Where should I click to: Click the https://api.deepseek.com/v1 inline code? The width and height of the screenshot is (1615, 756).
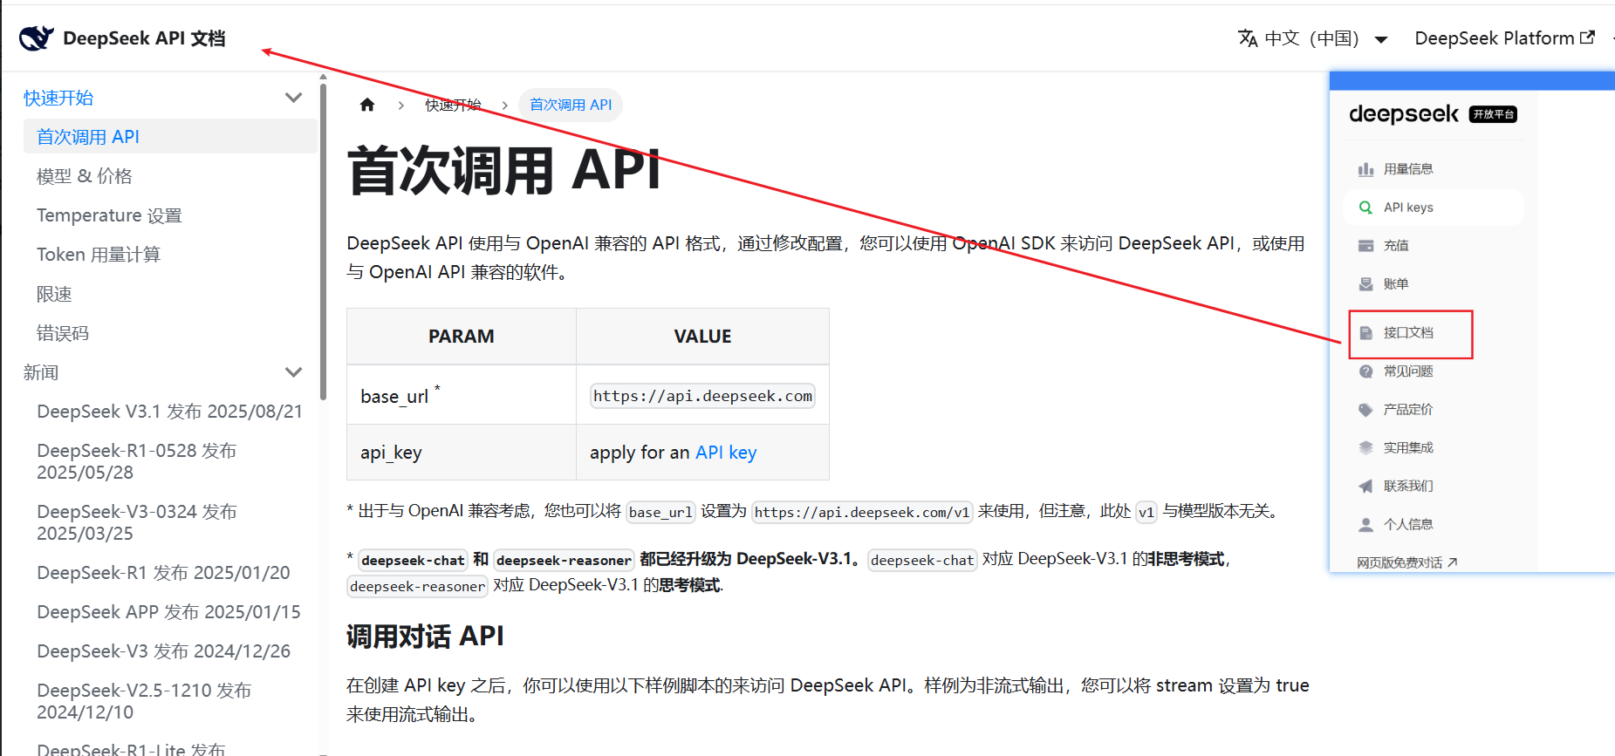862,512
